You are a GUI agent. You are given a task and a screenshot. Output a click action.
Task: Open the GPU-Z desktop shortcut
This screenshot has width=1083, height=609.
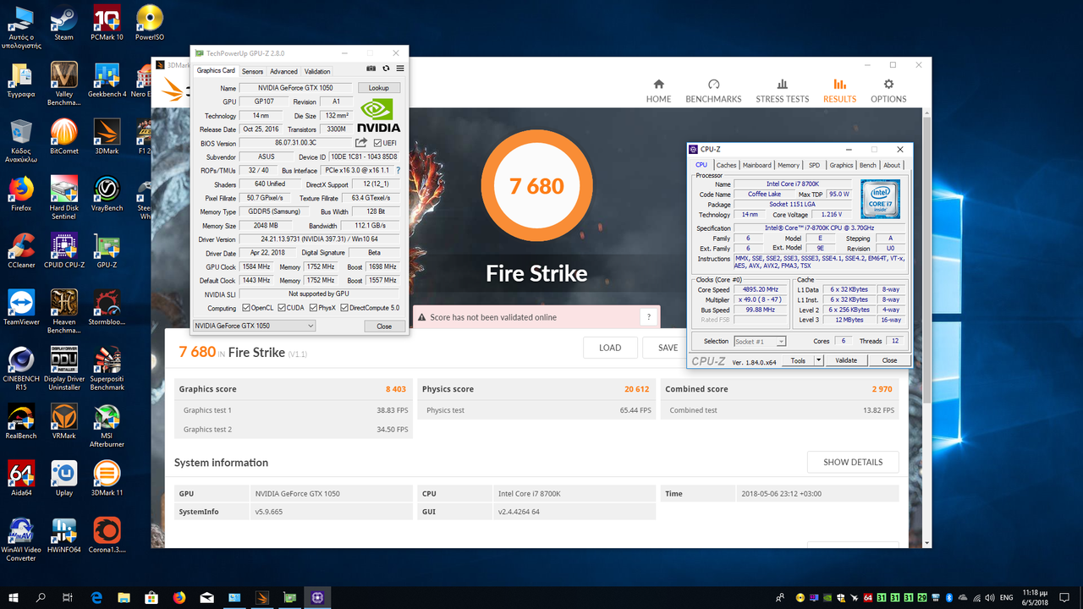tap(107, 250)
